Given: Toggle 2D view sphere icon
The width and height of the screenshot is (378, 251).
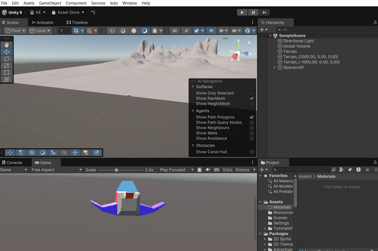Looking at the screenshot, I should pyautogui.click(x=123, y=31).
